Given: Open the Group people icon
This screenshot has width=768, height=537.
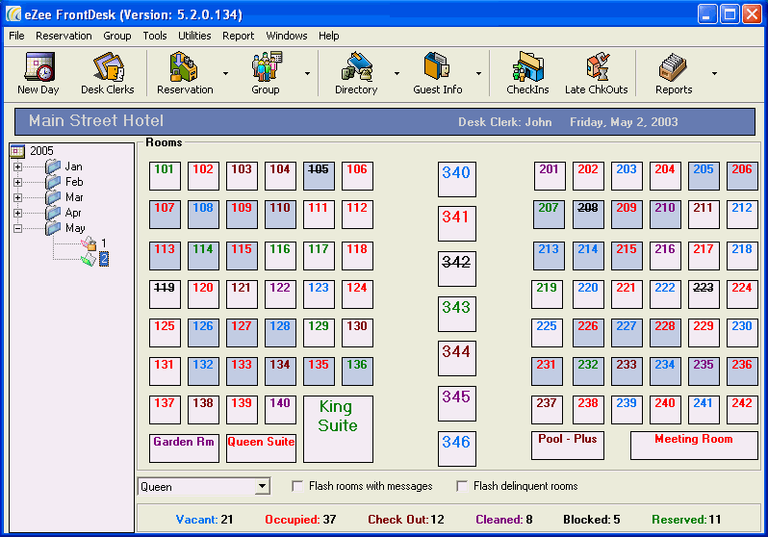Looking at the screenshot, I should (267, 66).
